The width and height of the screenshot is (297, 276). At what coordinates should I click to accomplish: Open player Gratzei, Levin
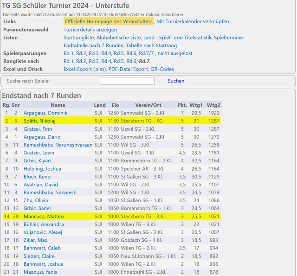pyautogui.click(x=39, y=153)
